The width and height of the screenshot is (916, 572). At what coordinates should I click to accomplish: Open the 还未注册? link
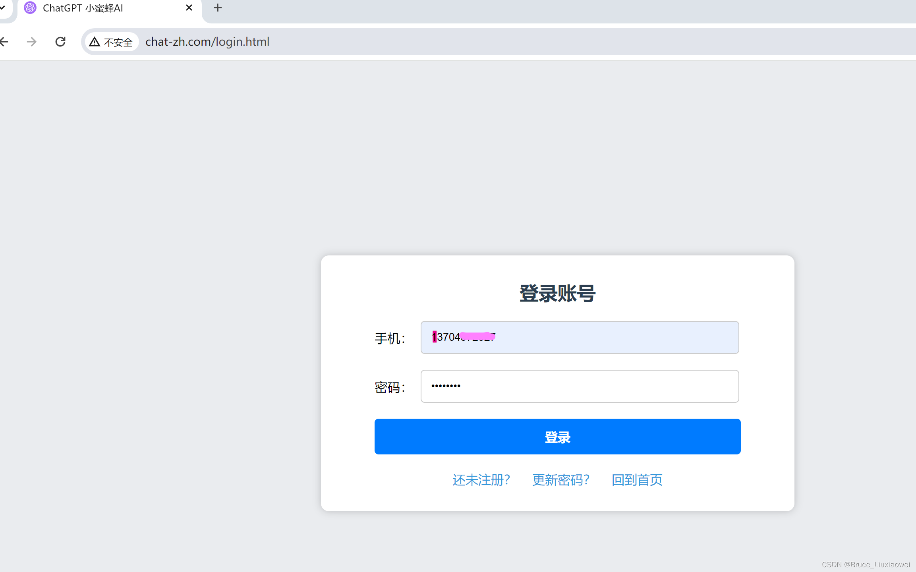tap(481, 480)
